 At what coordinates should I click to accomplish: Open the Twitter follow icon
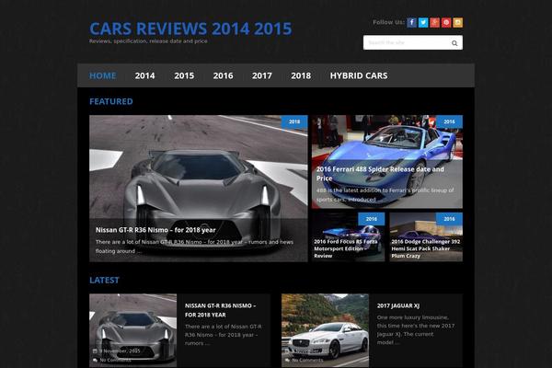pos(423,22)
